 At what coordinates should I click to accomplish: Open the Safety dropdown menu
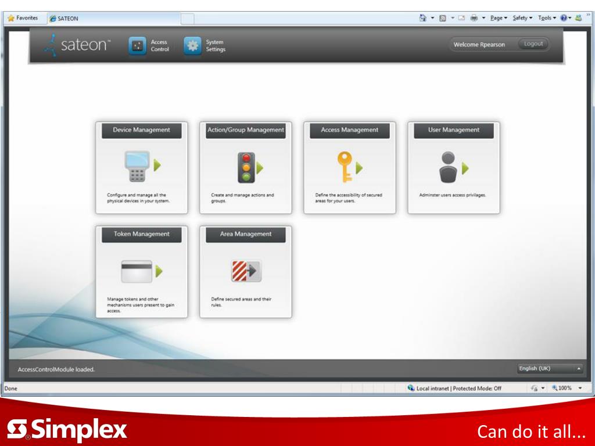point(522,18)
